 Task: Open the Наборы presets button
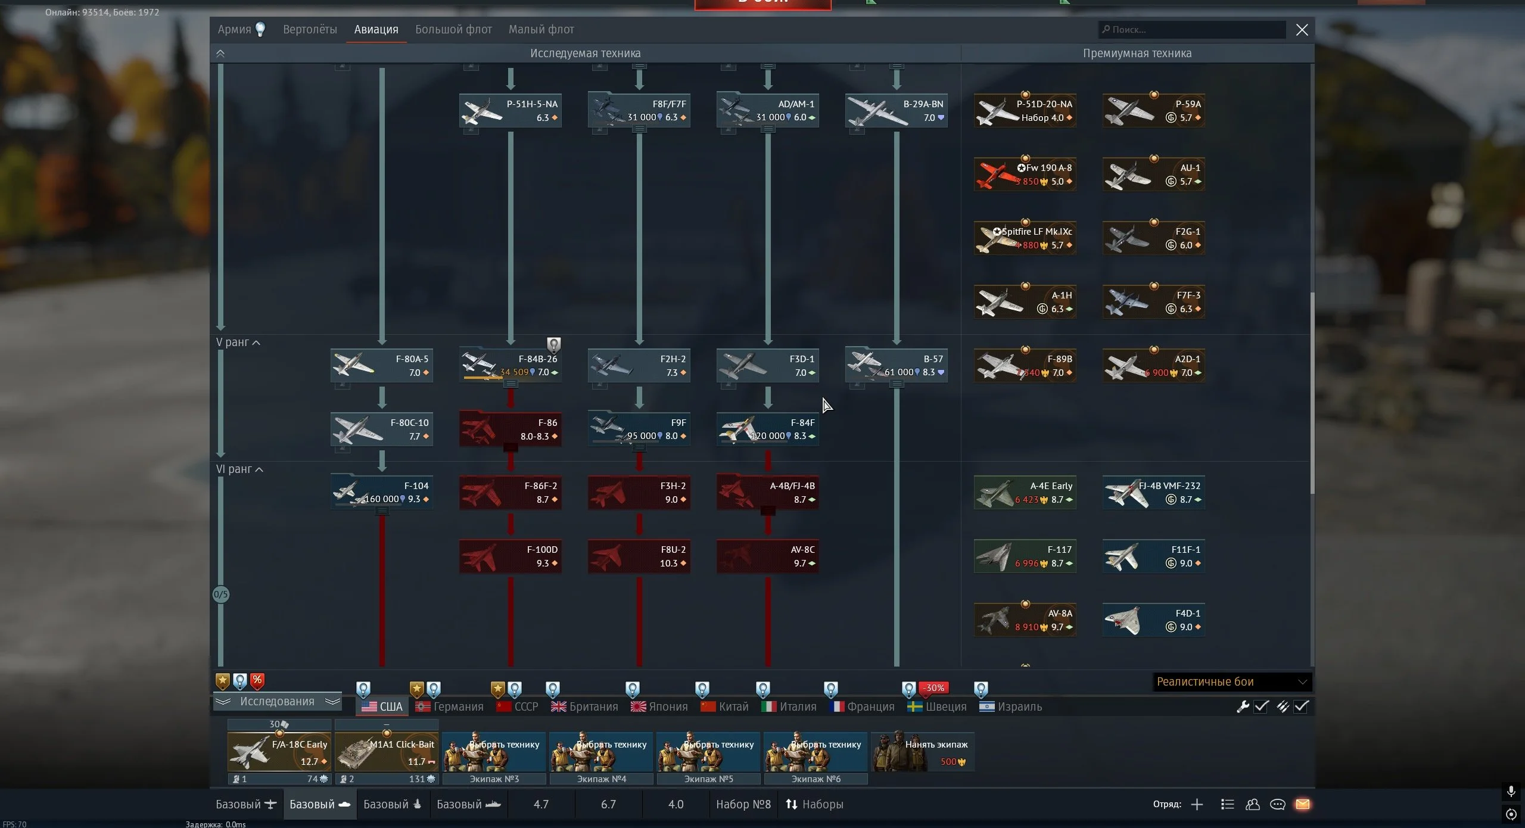pos(814,804)
